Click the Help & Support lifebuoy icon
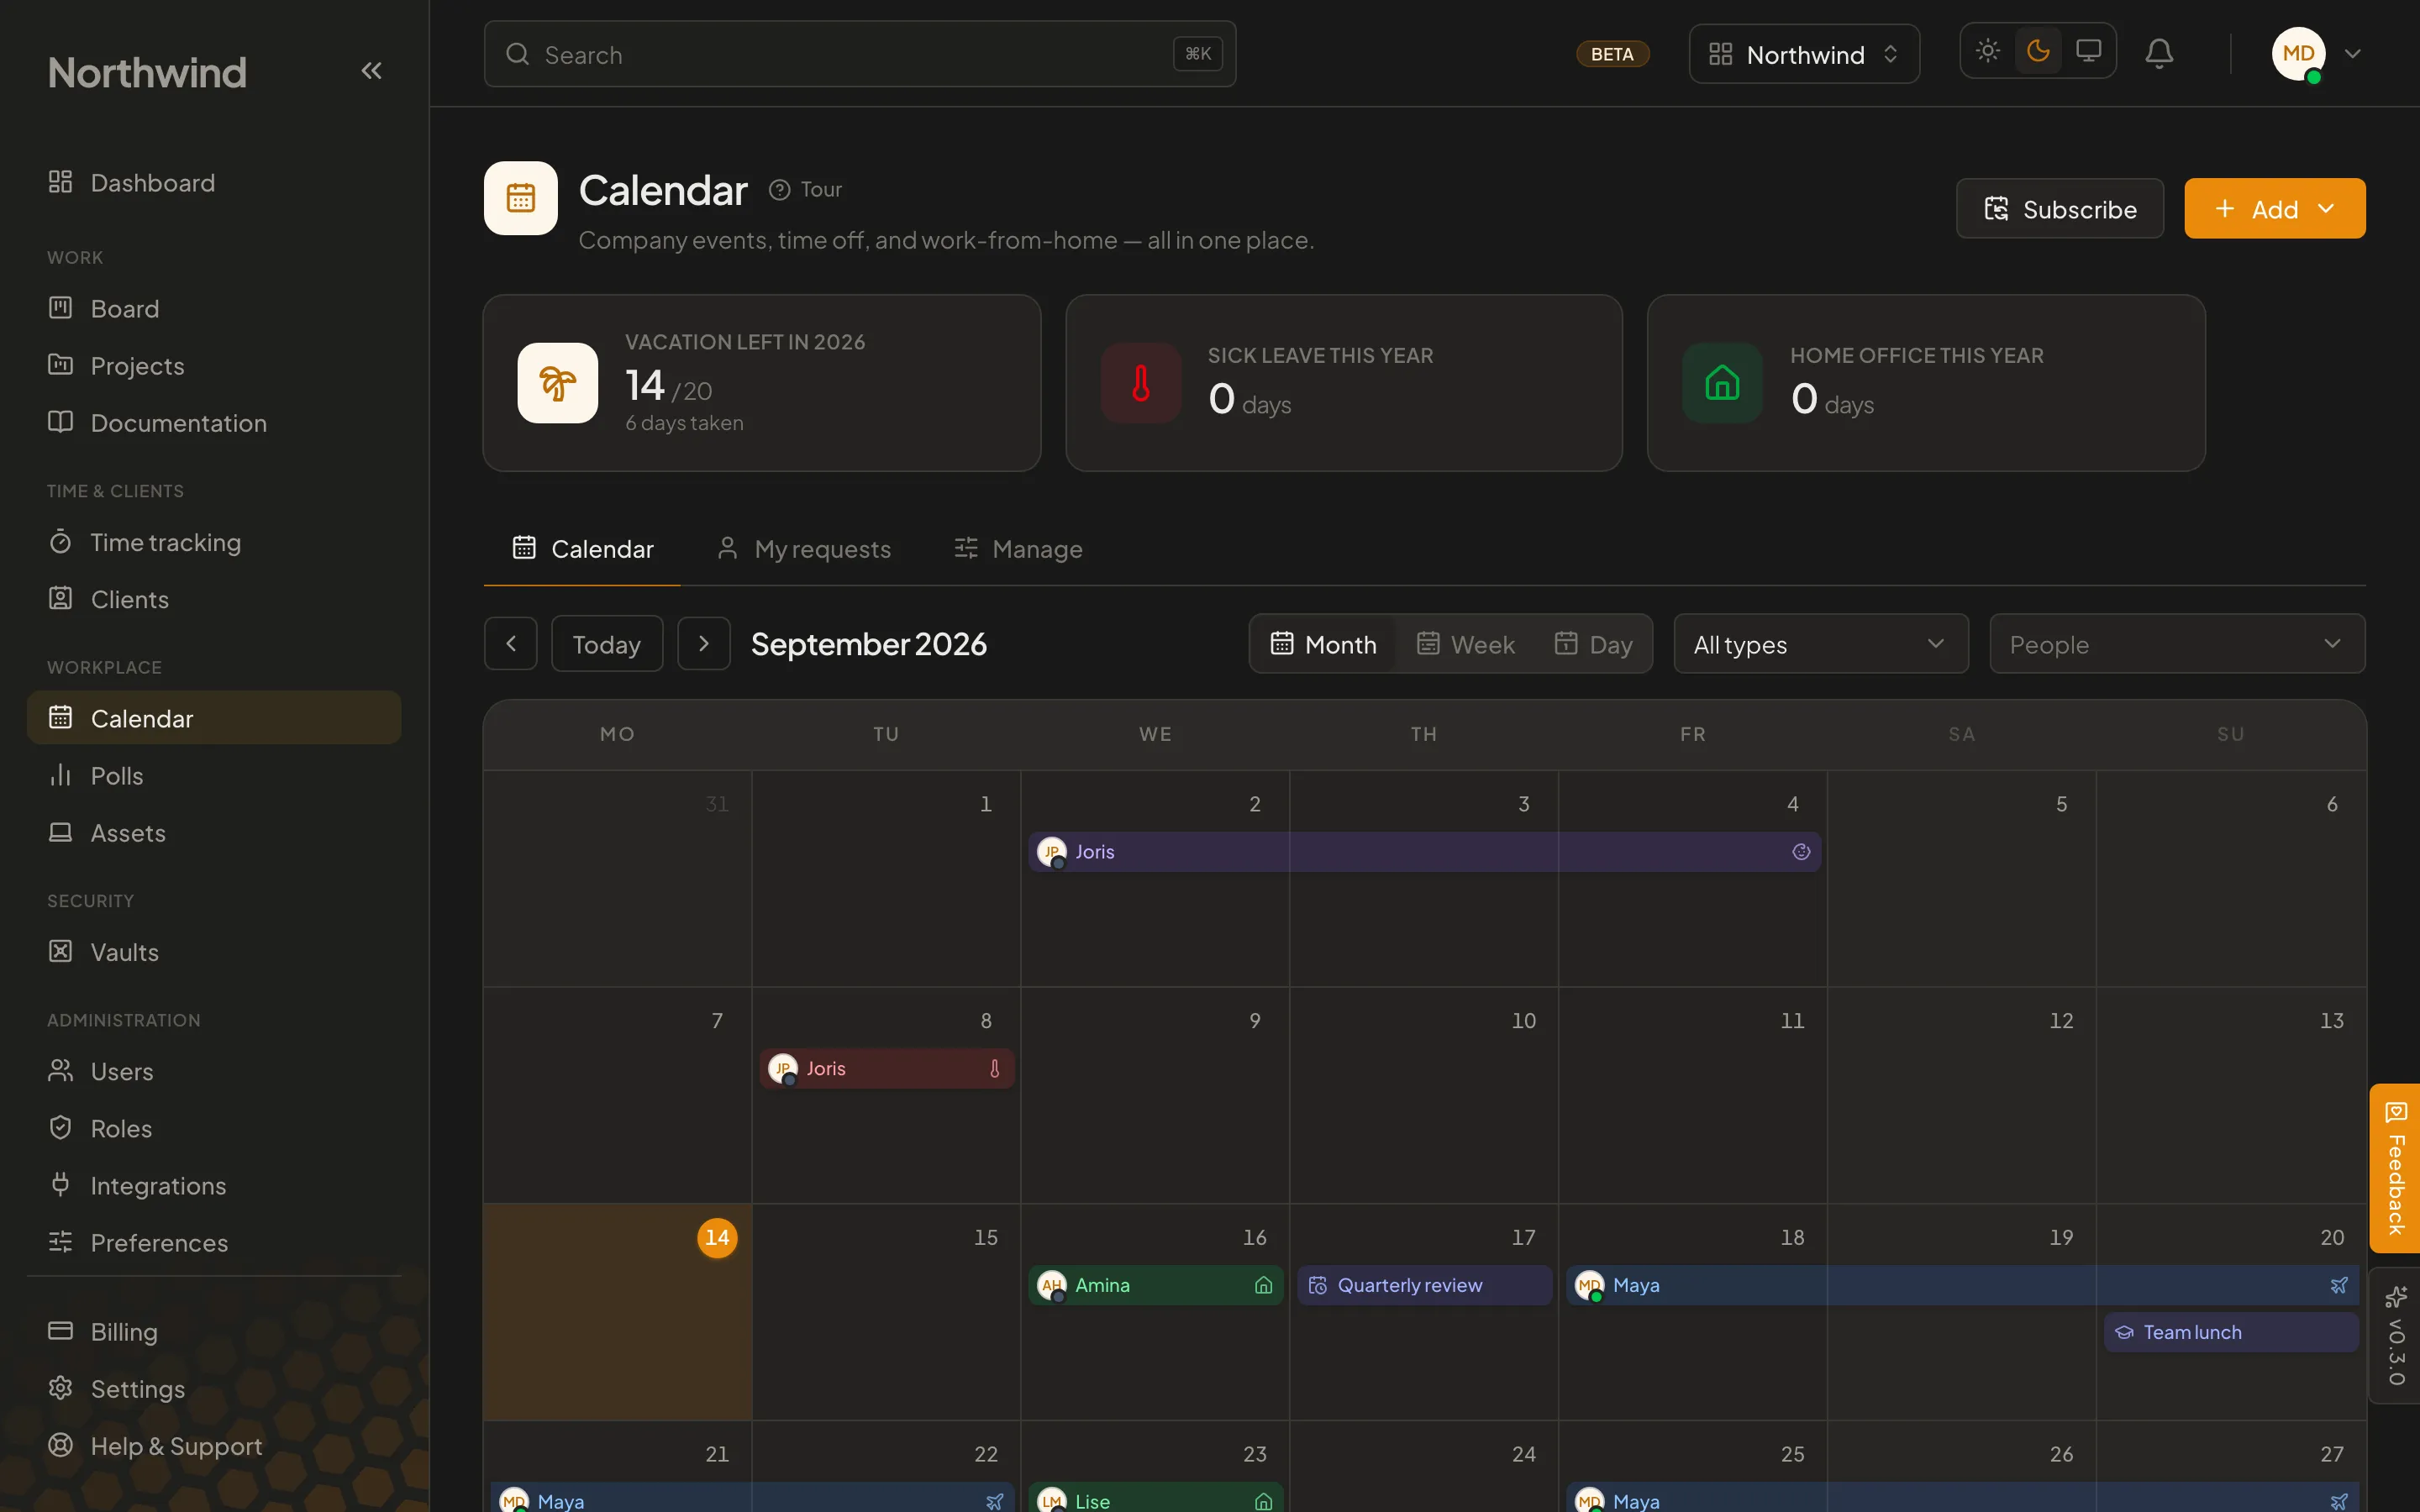This screenshot has height=1512, width=2420. click(x=61, y=1445)
